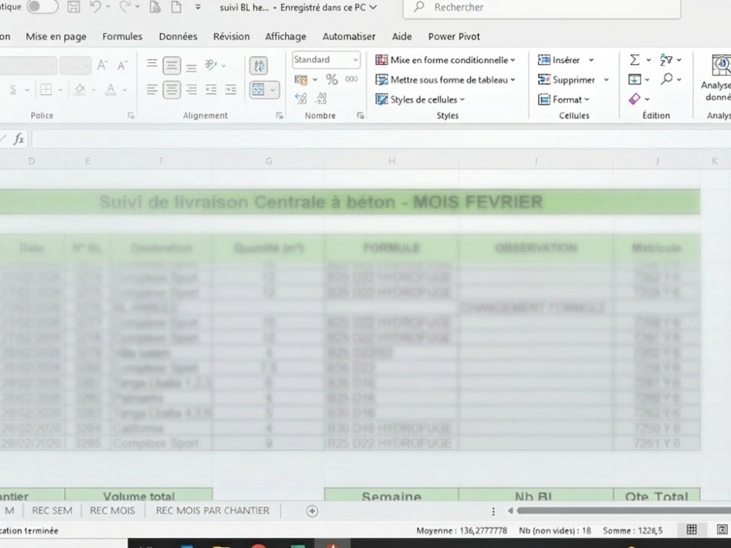
Task: Toggle center horizontal alignment
Action: tap(172, 89)
